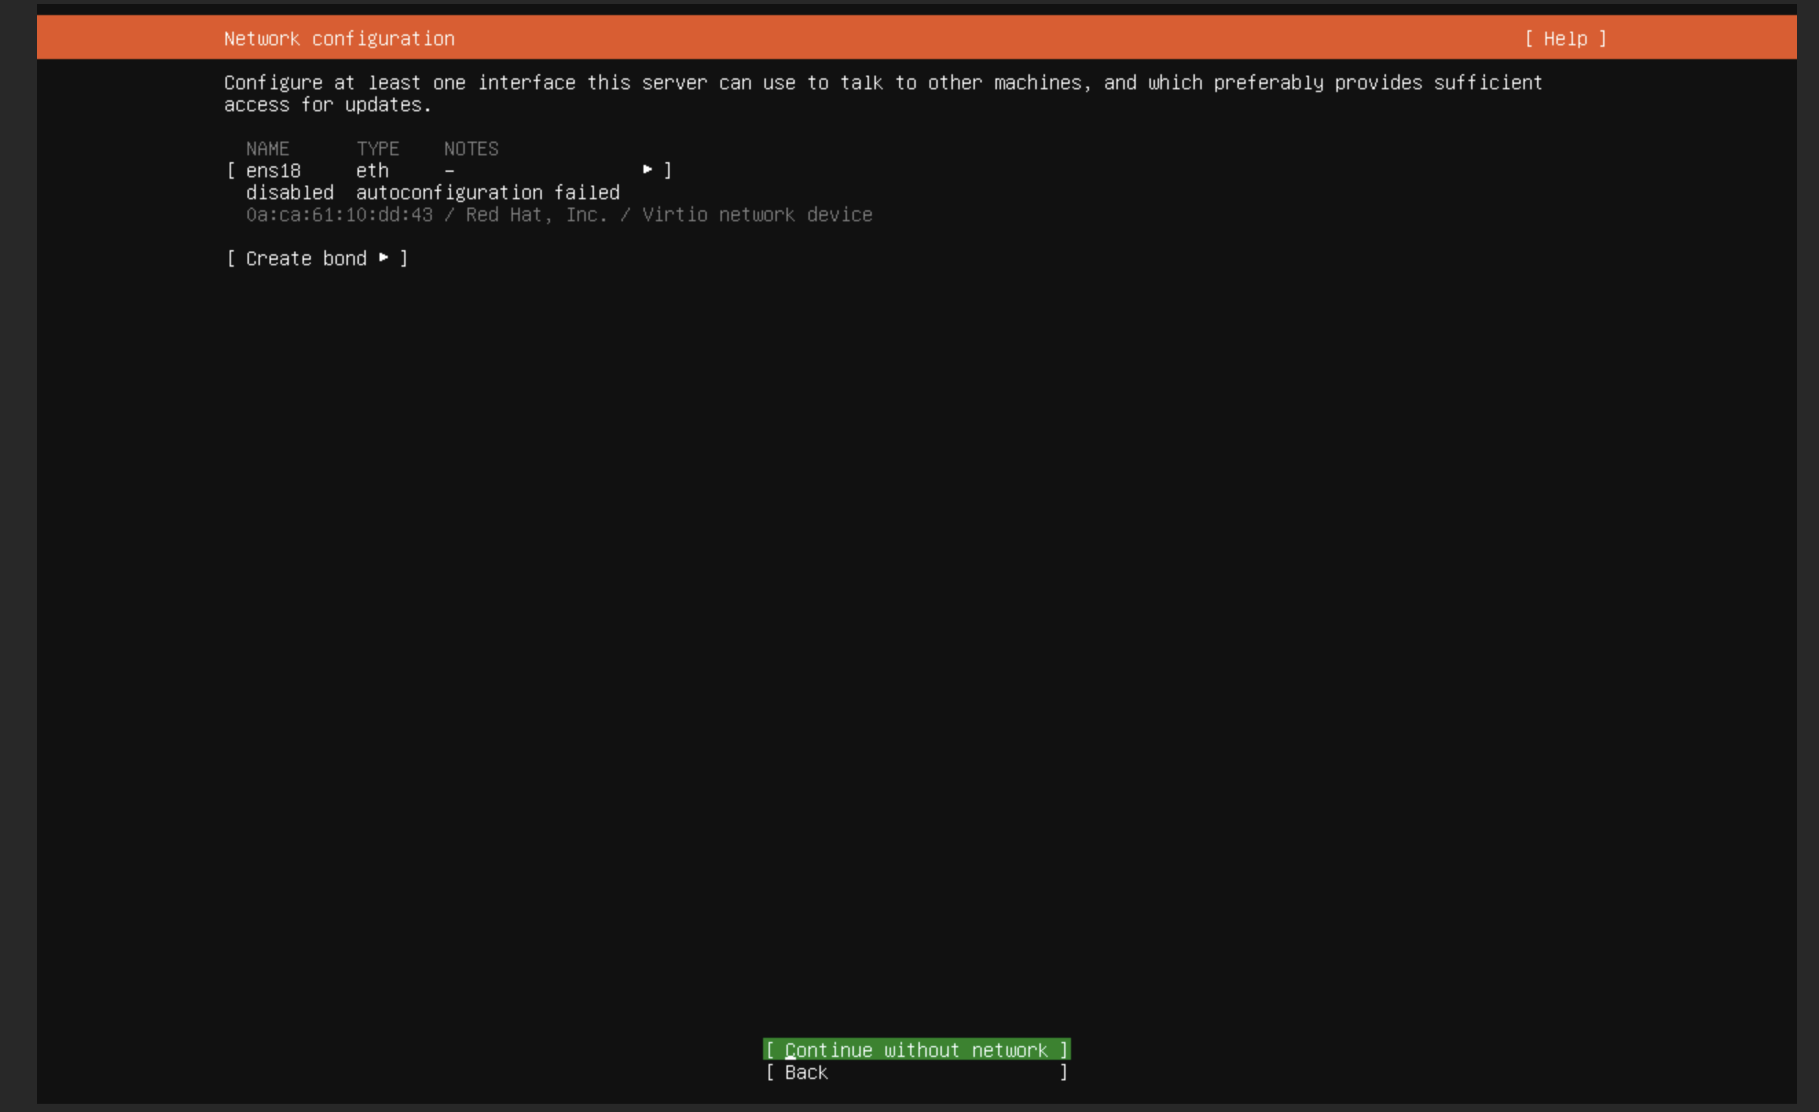Click the 'autoconfiguration failed' status text
The image size is (1819, 1112).
[488, 192]
